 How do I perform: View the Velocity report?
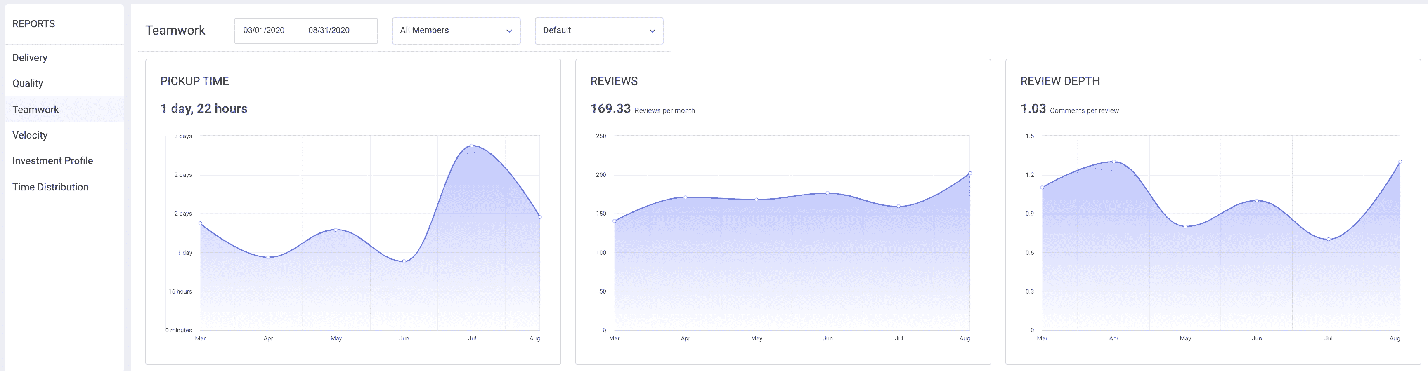pyautogui.click(x=31, y=134)
